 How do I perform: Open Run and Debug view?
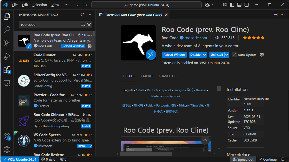point(7,56)
